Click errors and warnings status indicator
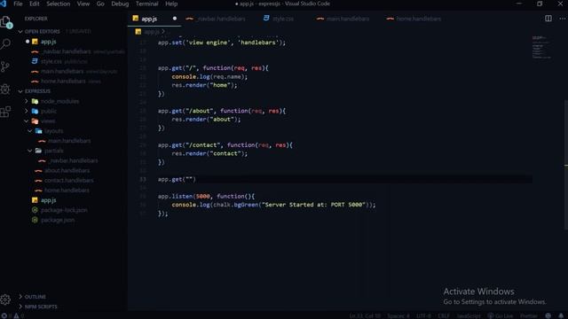 tap(12, 315)
